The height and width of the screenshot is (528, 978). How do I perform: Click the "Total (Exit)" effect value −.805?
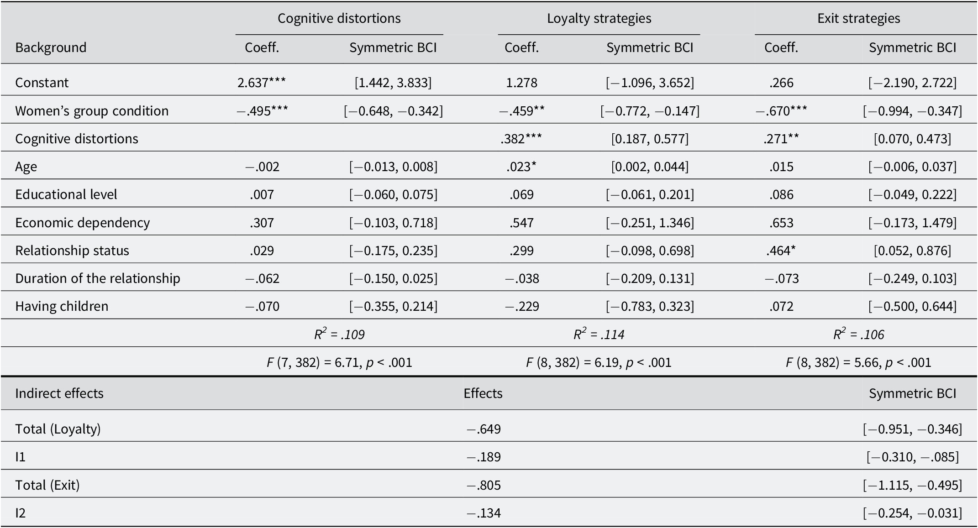(x=484, y=485)
